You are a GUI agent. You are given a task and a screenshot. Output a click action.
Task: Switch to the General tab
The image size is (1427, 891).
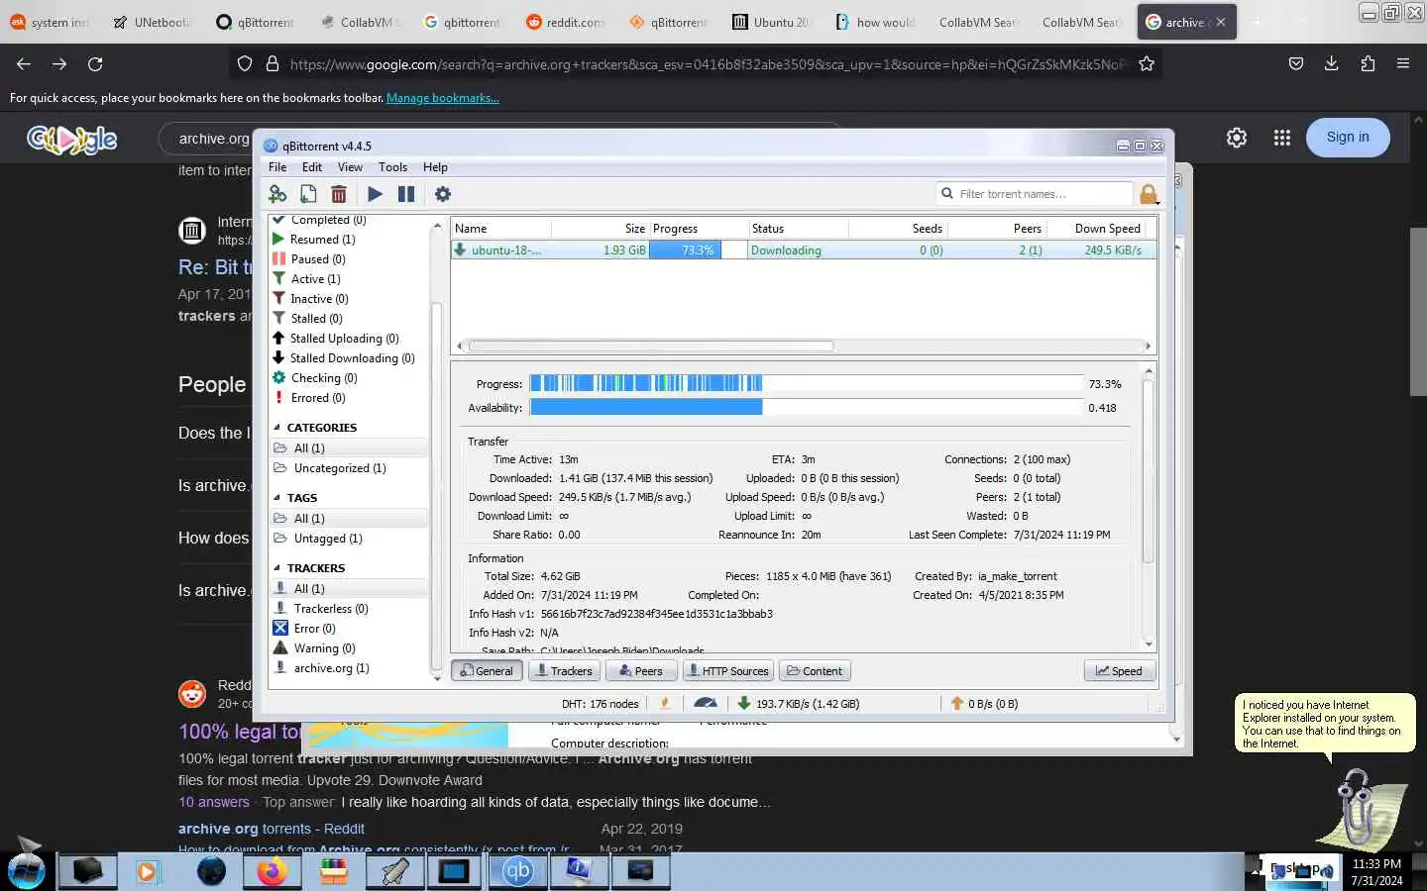(487, 671)
